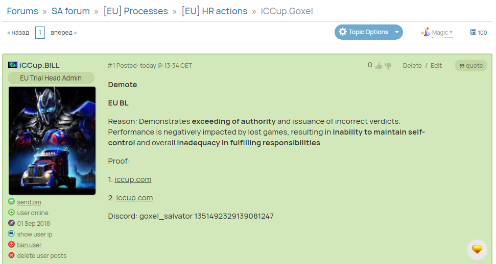Click the red ban user power icon
The height and width of the screenshot is (264, 496).
[11, 245]
